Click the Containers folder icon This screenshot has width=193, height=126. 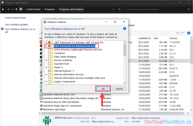click(x=52, y=53)
